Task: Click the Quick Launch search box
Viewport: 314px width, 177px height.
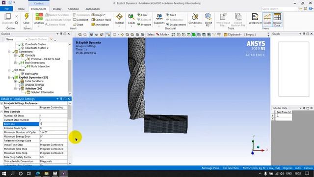Action: 280,9
